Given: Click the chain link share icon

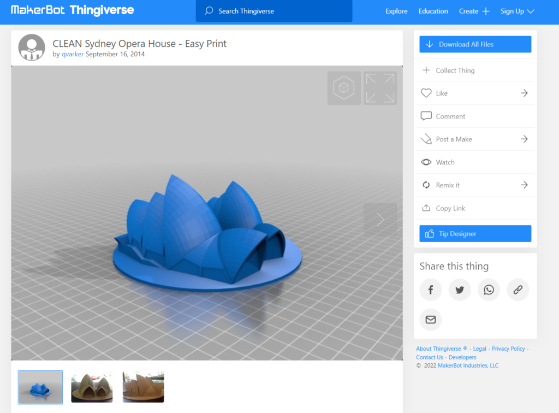Looking at the screenshot, I should tap(518, 290).
